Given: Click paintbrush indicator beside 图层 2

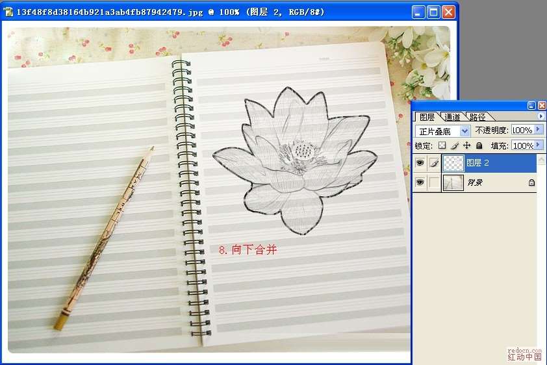Looking at the screenshot, I should click(x=434, y=164).
